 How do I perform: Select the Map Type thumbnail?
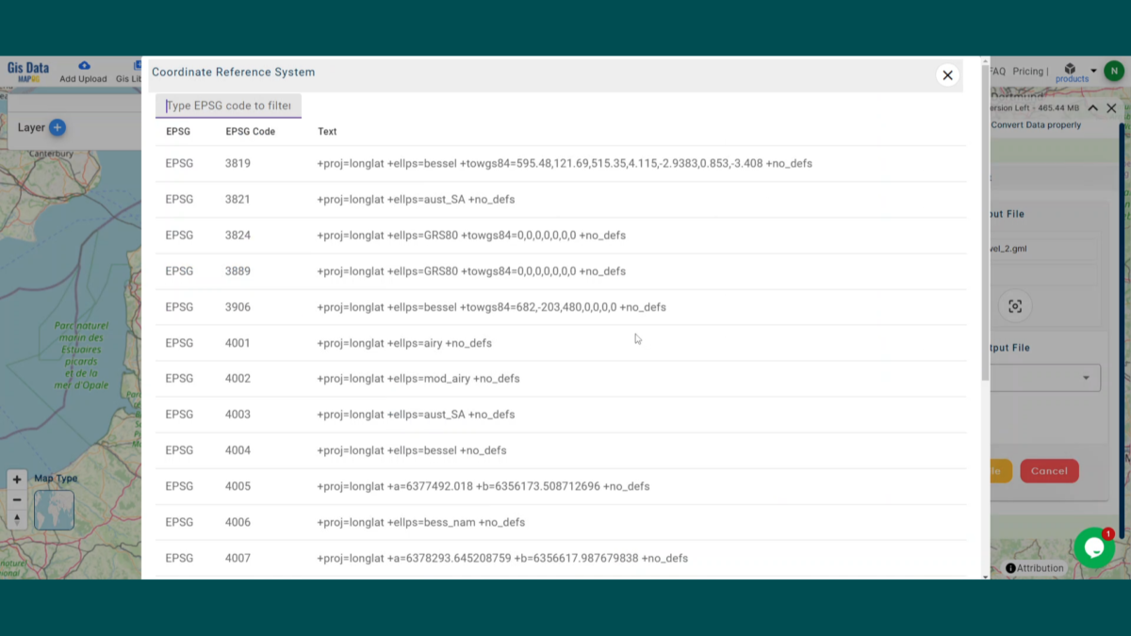pyautogui.click(x=54, y=510)
